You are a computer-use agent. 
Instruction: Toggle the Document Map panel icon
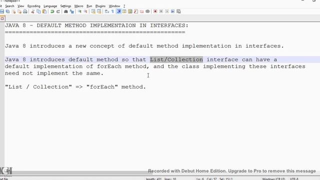tap(130, 11)
